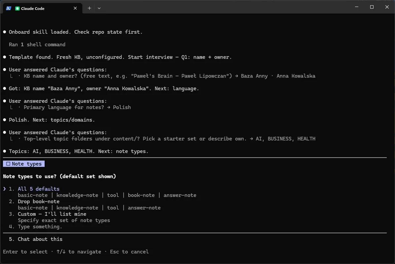The height and width of the screenshot is (264, 395).
Task: Click the Polish language answer line
Action: [77, 107]
